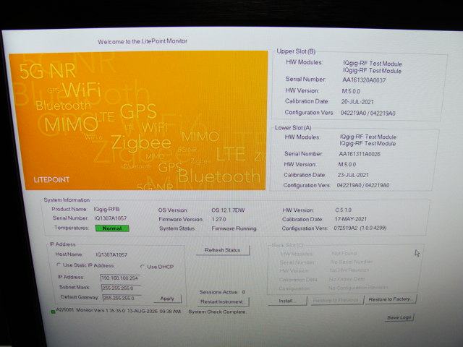Viewport: 463px width, 347px height.
Task: Click the Welcome to the LitePoint Monitor title
Action: coord(143,41)
